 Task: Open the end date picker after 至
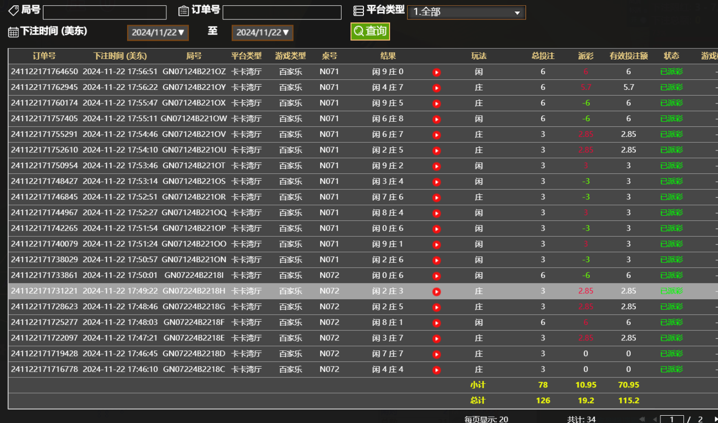point(262,32)
